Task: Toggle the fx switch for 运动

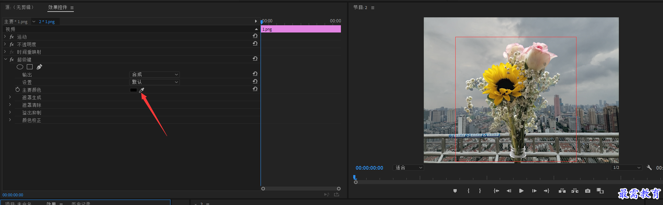Action: [x=12, y=37]
